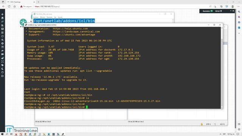This screenshot has width=242, height=136.
Task: Collapse the notification bar with its chevron
Action: pyautogui.click(x=231, y=11)
